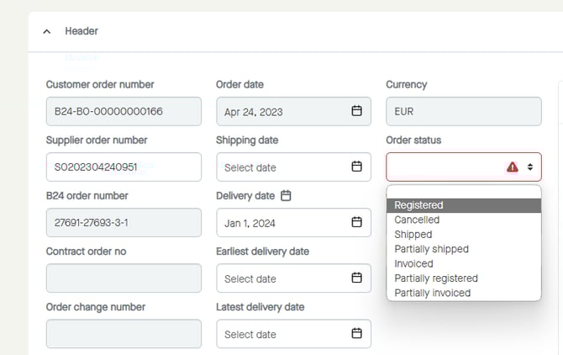The height and width of the screenshot is (355, 563).
Task: Click calendar icon inside Delivery date field
Action: (356, 222)
